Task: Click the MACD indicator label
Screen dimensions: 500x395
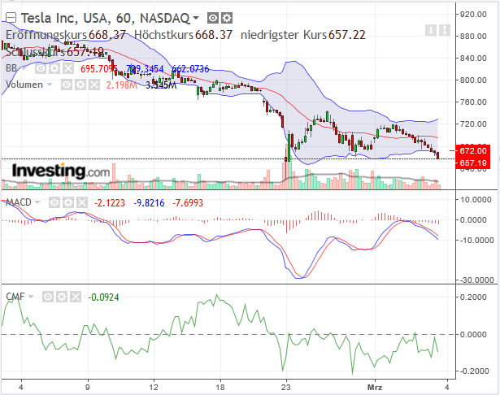Action: click(19, 202)
